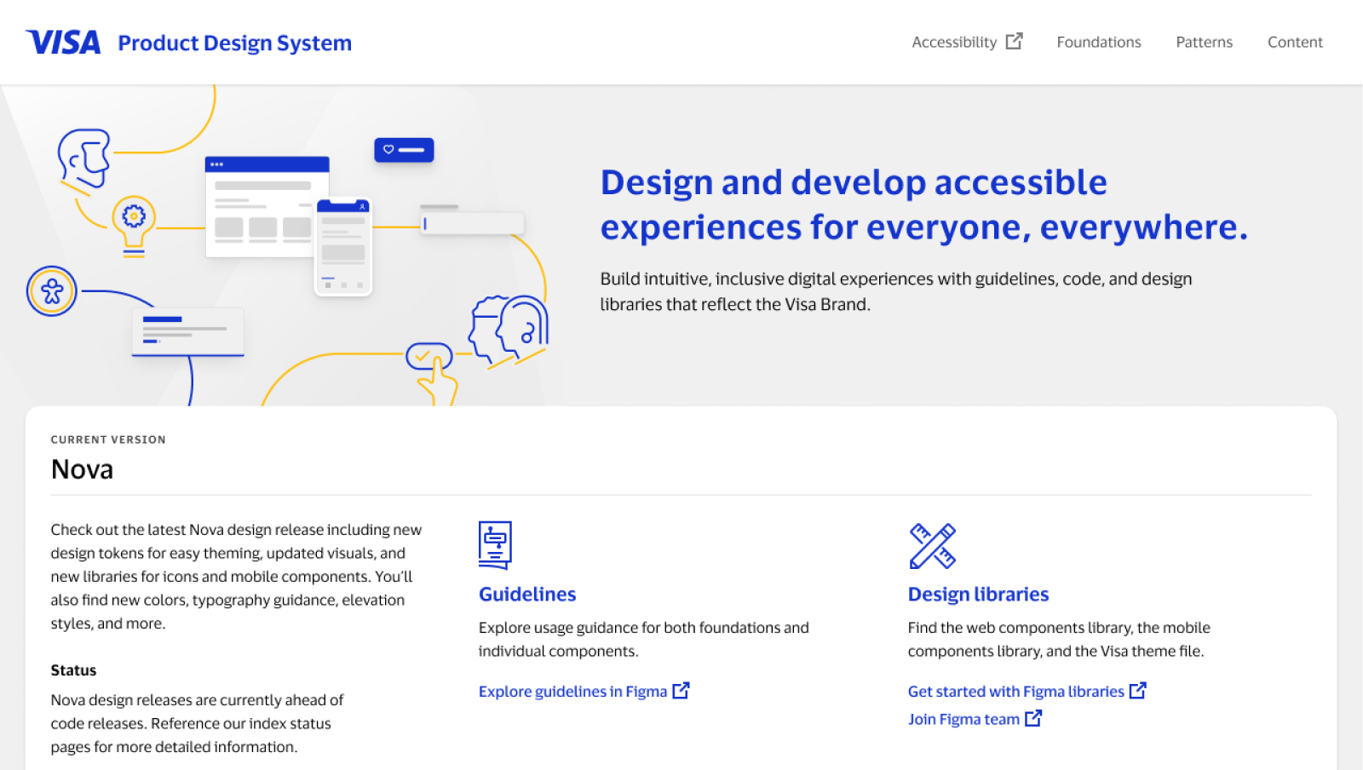Open the Content navigation item
Screen dimensions: 1363x770
[1295, 42]
